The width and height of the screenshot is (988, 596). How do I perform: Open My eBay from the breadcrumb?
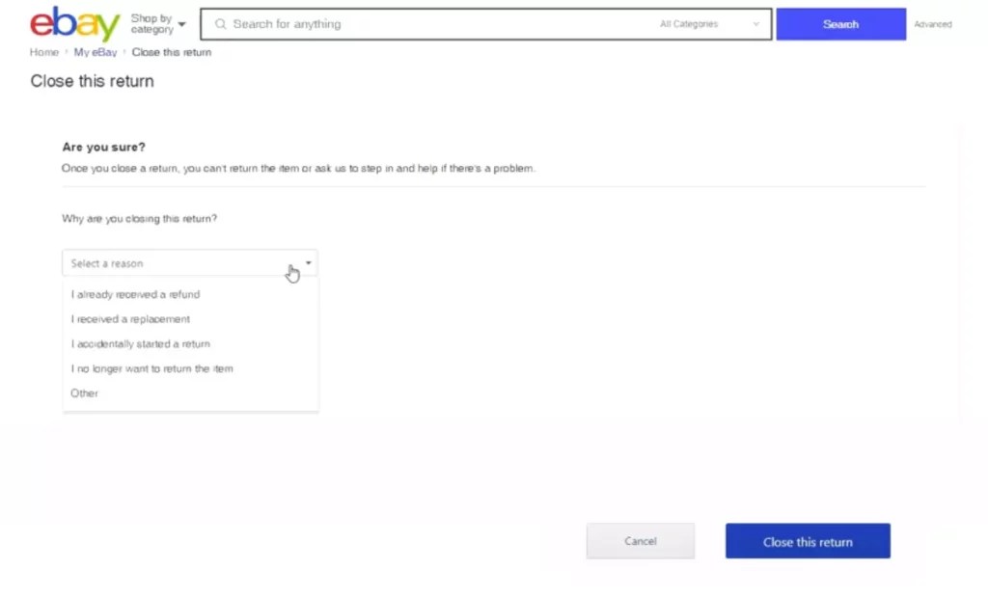pyautogui.click(x=95, y=52)
